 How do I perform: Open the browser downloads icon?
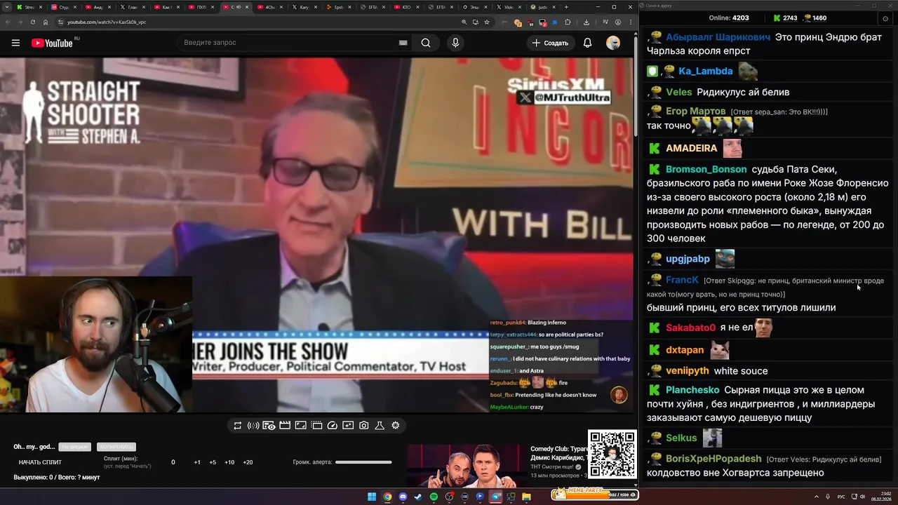[x=587, y=22]
